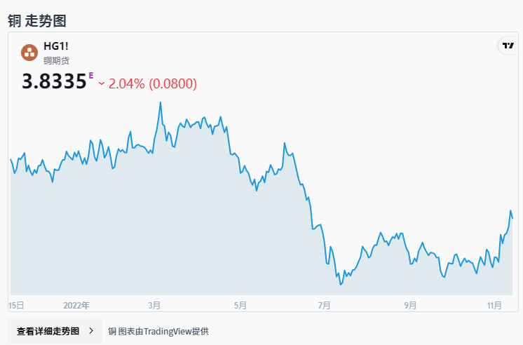Click the red down arrow before 2.04%
This screenshot has height=345, width=523.
pos(102,83)
